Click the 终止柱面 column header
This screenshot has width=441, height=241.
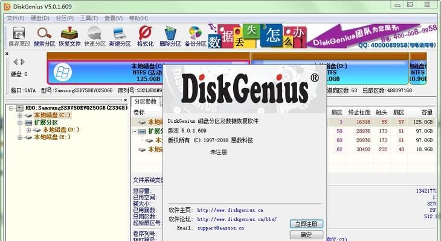(359, 113)
